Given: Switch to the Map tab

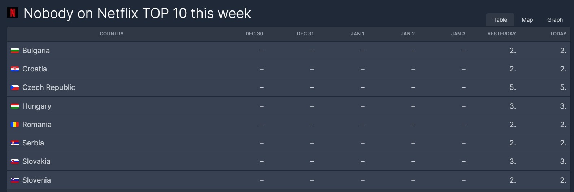Looking at the screenshot, I should point(527,20).
